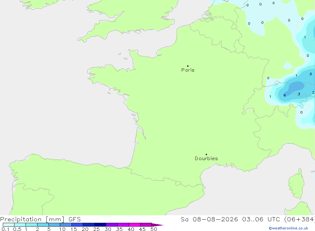Screen dimensions: 315x231
Task: Pick the 15–20 mm royal blue legend swatch
Action: 77,225
